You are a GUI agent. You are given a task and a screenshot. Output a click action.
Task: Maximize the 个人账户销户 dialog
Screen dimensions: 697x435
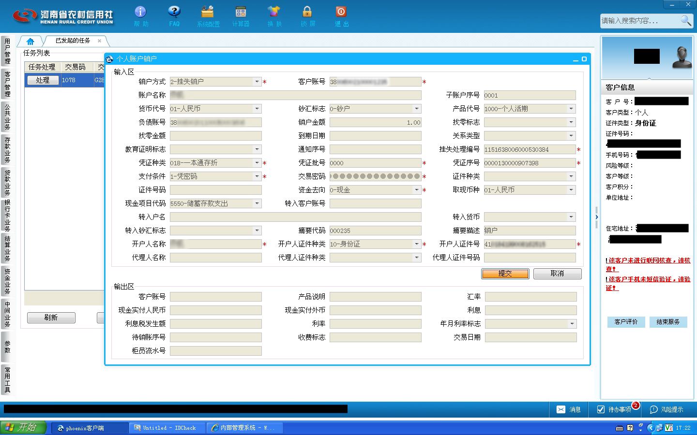(584, 59)
